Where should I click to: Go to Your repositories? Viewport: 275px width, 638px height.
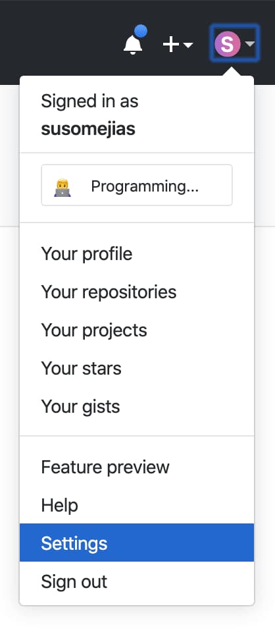tap(137, 292)
